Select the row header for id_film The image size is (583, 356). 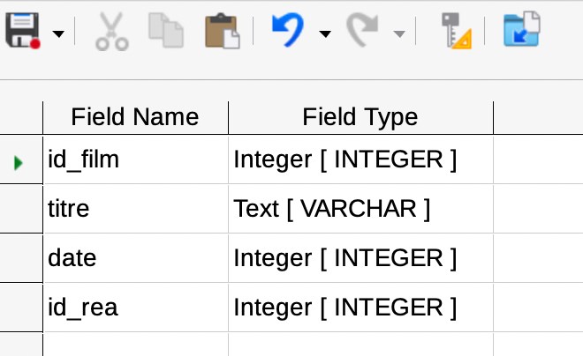21,159
